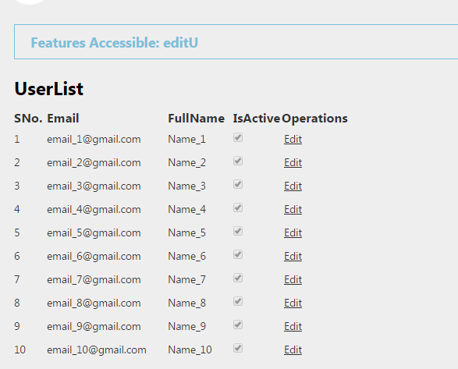Open Edit link for email_6@gmail.com

[293, 256]
